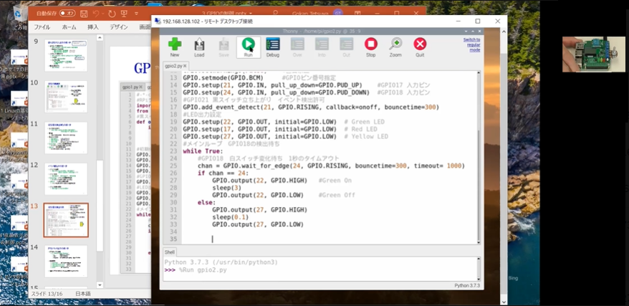The width and height of the screenshot is (629, 306).
Task: Toggle the 自動保存 autosave switch
Action: pos(66,13)
